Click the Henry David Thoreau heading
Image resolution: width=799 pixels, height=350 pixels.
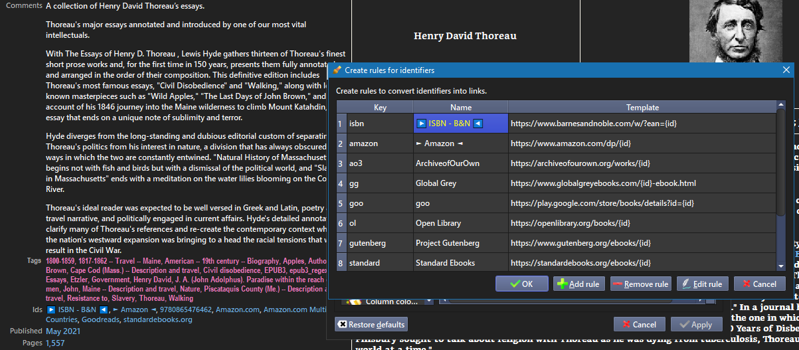[465, 36]
